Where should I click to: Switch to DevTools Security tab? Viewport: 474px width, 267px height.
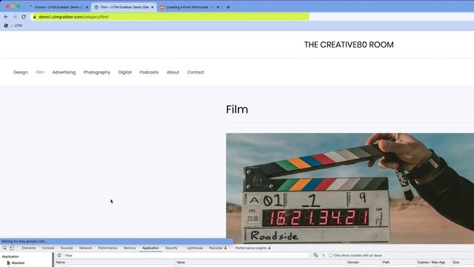(171, 248)
